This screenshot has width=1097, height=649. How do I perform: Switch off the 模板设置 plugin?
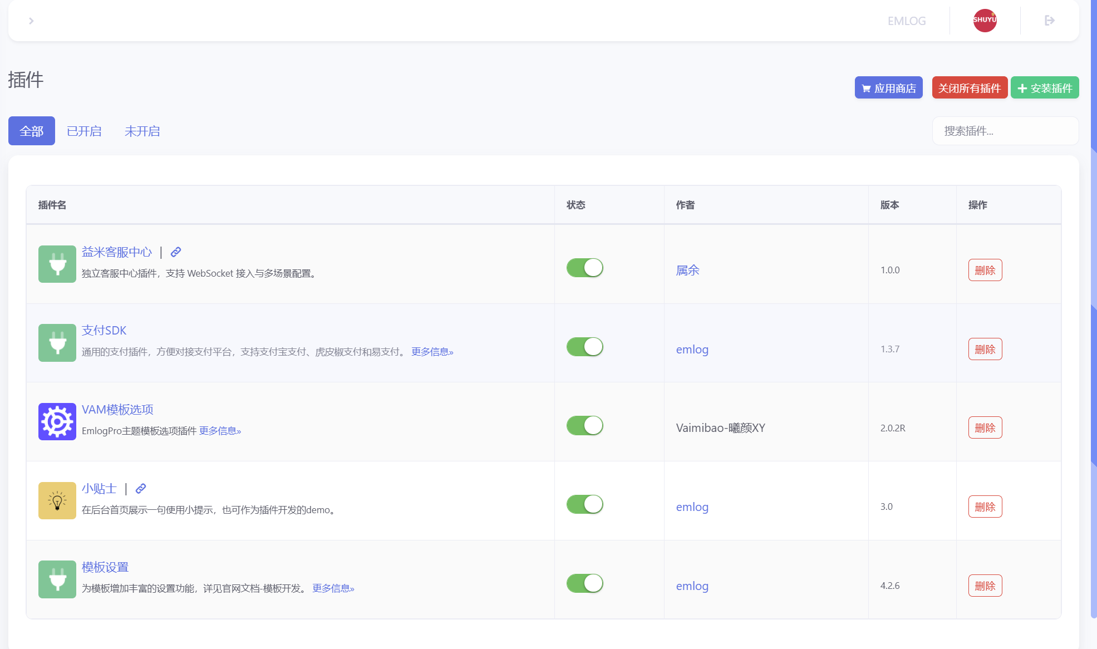pyautogui.click(x=584, y=583)
